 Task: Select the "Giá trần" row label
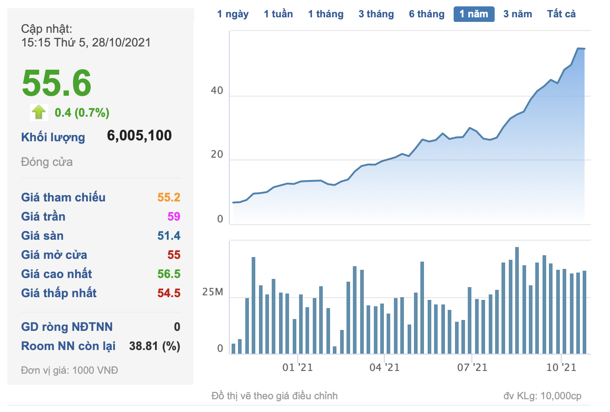point(43,216)
